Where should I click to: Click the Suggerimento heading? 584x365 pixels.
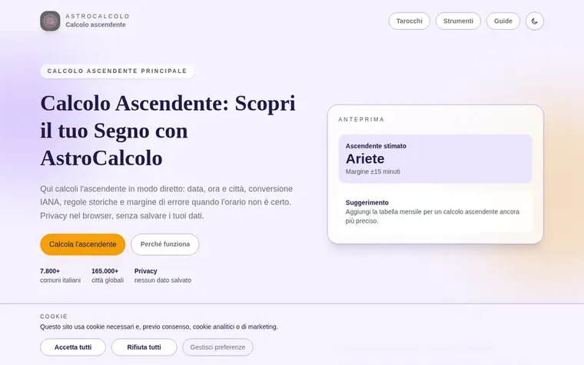click(x=367, y=203)
